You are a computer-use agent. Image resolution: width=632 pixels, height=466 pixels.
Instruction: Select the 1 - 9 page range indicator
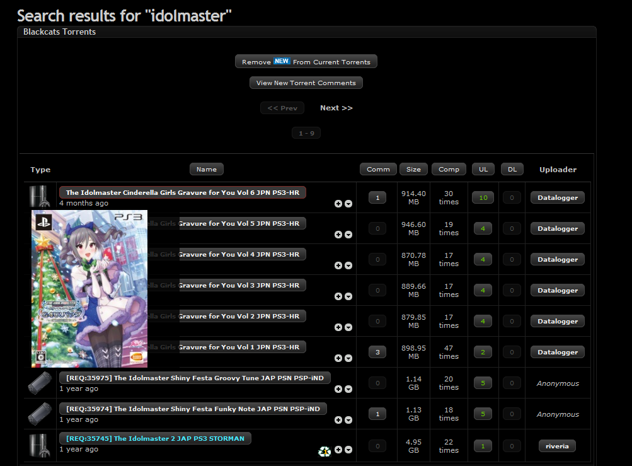306,133
